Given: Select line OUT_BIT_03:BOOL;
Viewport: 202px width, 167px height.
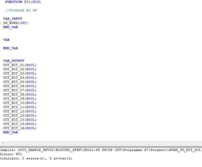Looking at the screenshot, I should coord(20,73).
